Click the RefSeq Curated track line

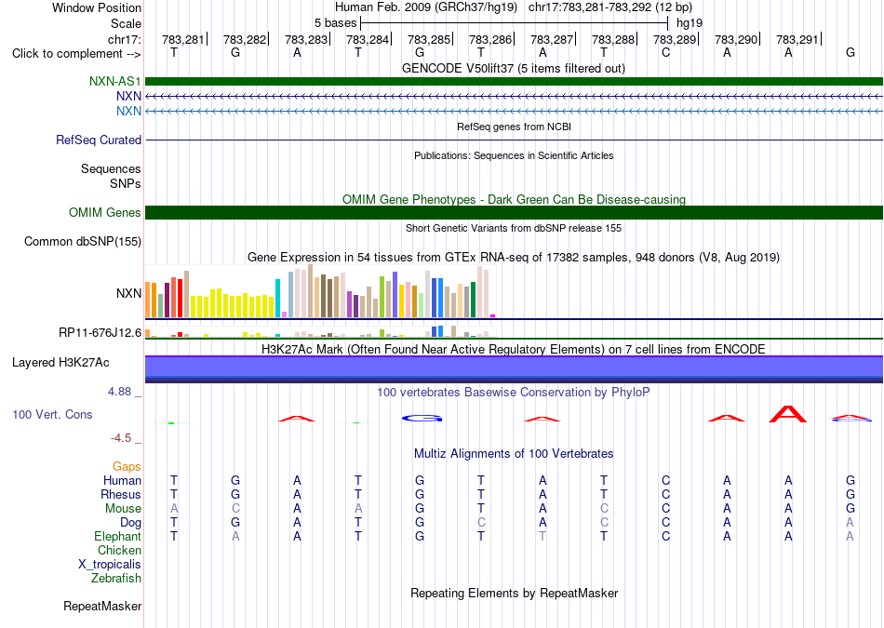point(514,140)
